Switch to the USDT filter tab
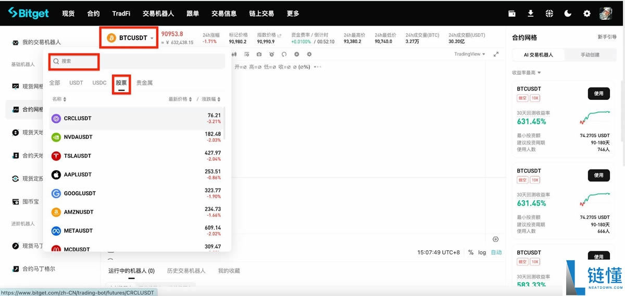Image resolution: width=625 pixels, height=296 pixels. [77, 83]
